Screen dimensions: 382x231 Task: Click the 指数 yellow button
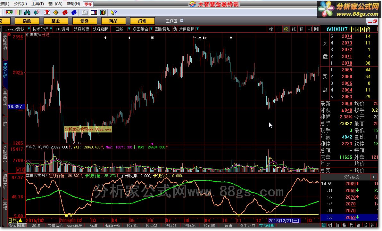pyautogui.click(x=27, y=21)
